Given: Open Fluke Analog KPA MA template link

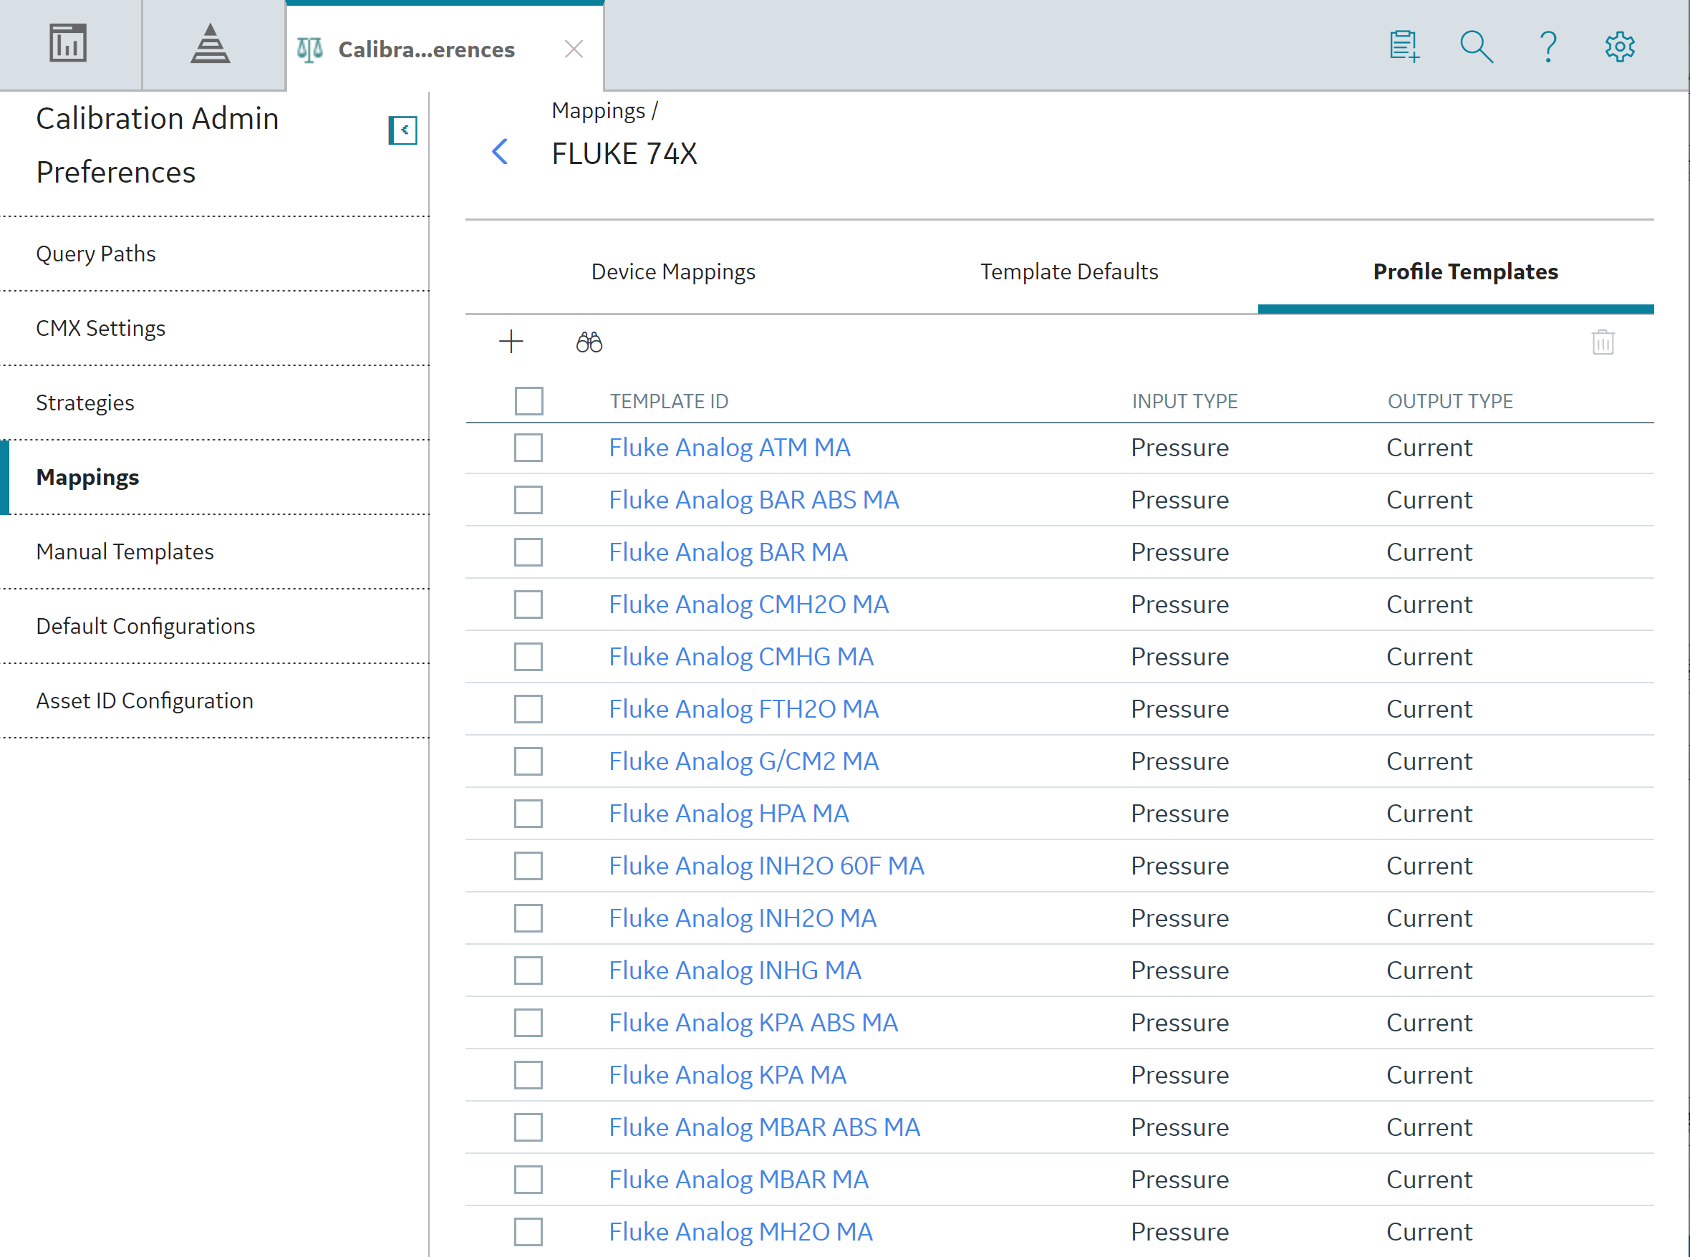Looking at the screenshot, I should click(x=727, y=1075).
